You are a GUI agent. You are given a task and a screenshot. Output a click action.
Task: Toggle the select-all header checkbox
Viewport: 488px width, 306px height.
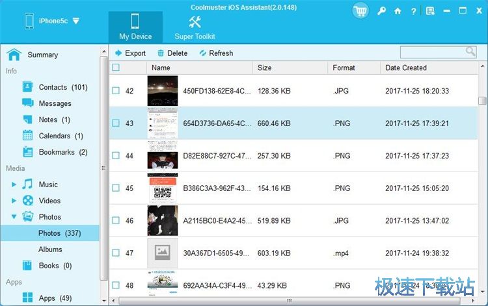pyautogui.click(x=116, y=68)
